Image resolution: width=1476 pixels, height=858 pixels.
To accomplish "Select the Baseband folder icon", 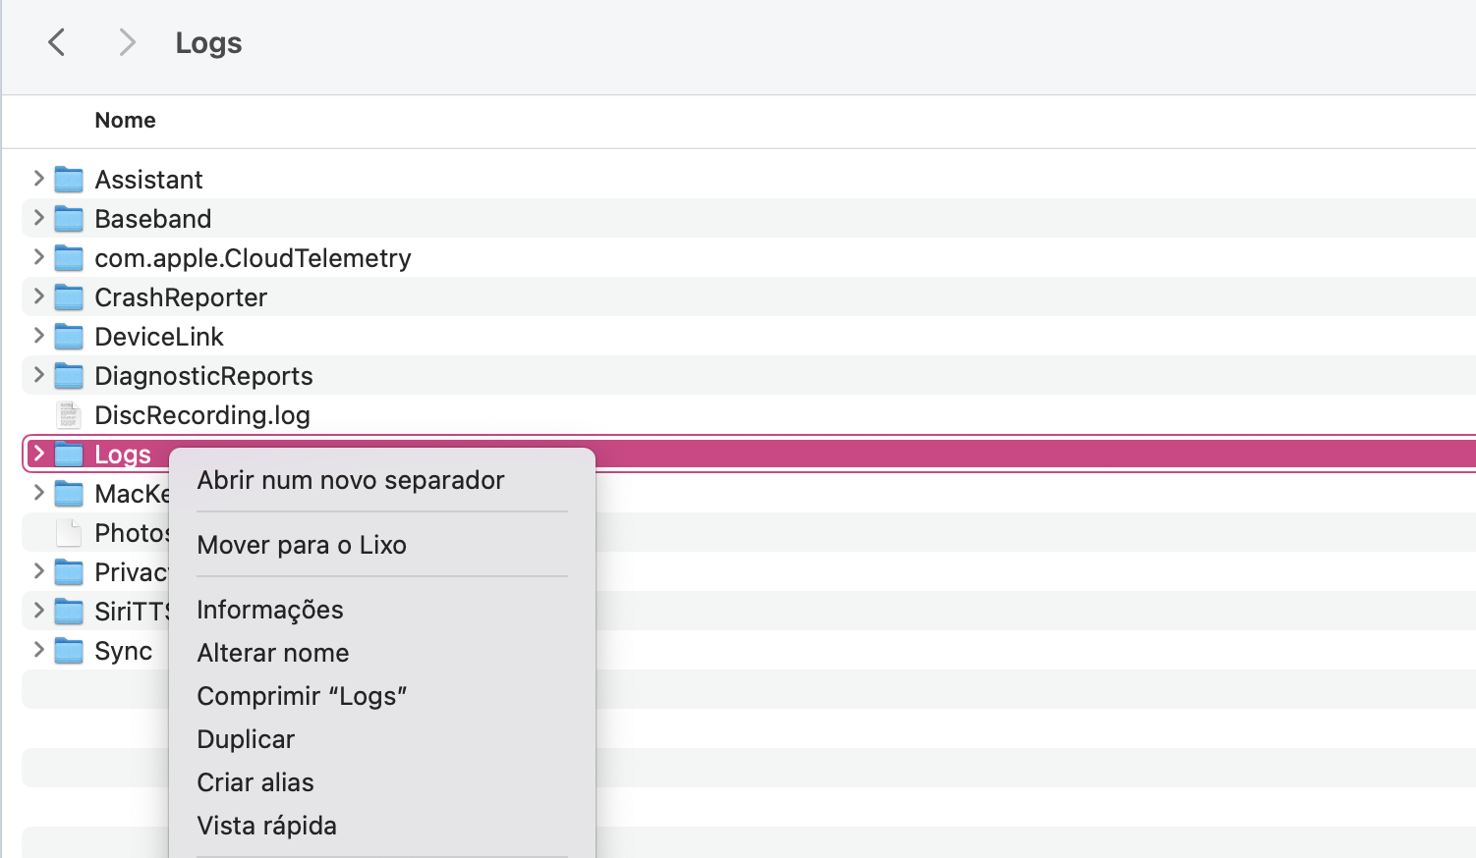I will 69,219.
